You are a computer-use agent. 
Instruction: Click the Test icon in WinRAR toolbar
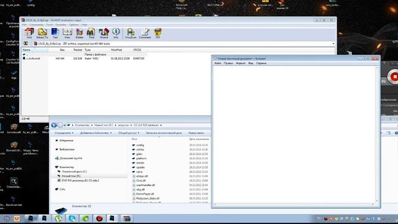point(55,33)
